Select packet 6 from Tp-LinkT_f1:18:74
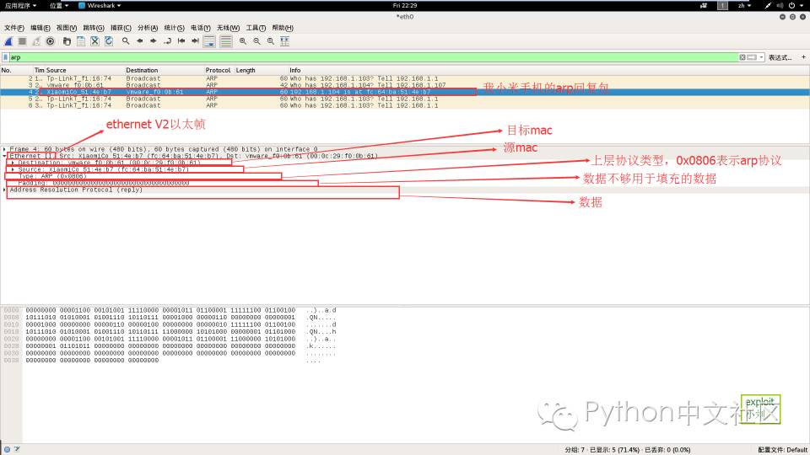The image size is (810, 455). [404, 105]
